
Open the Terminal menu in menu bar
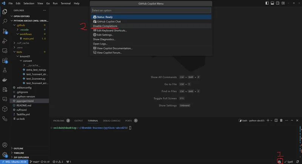click(x=66, y=3)
